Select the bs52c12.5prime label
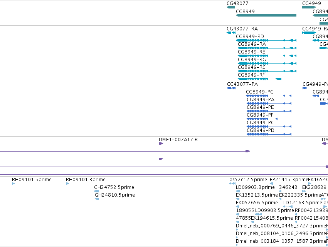 248,180
